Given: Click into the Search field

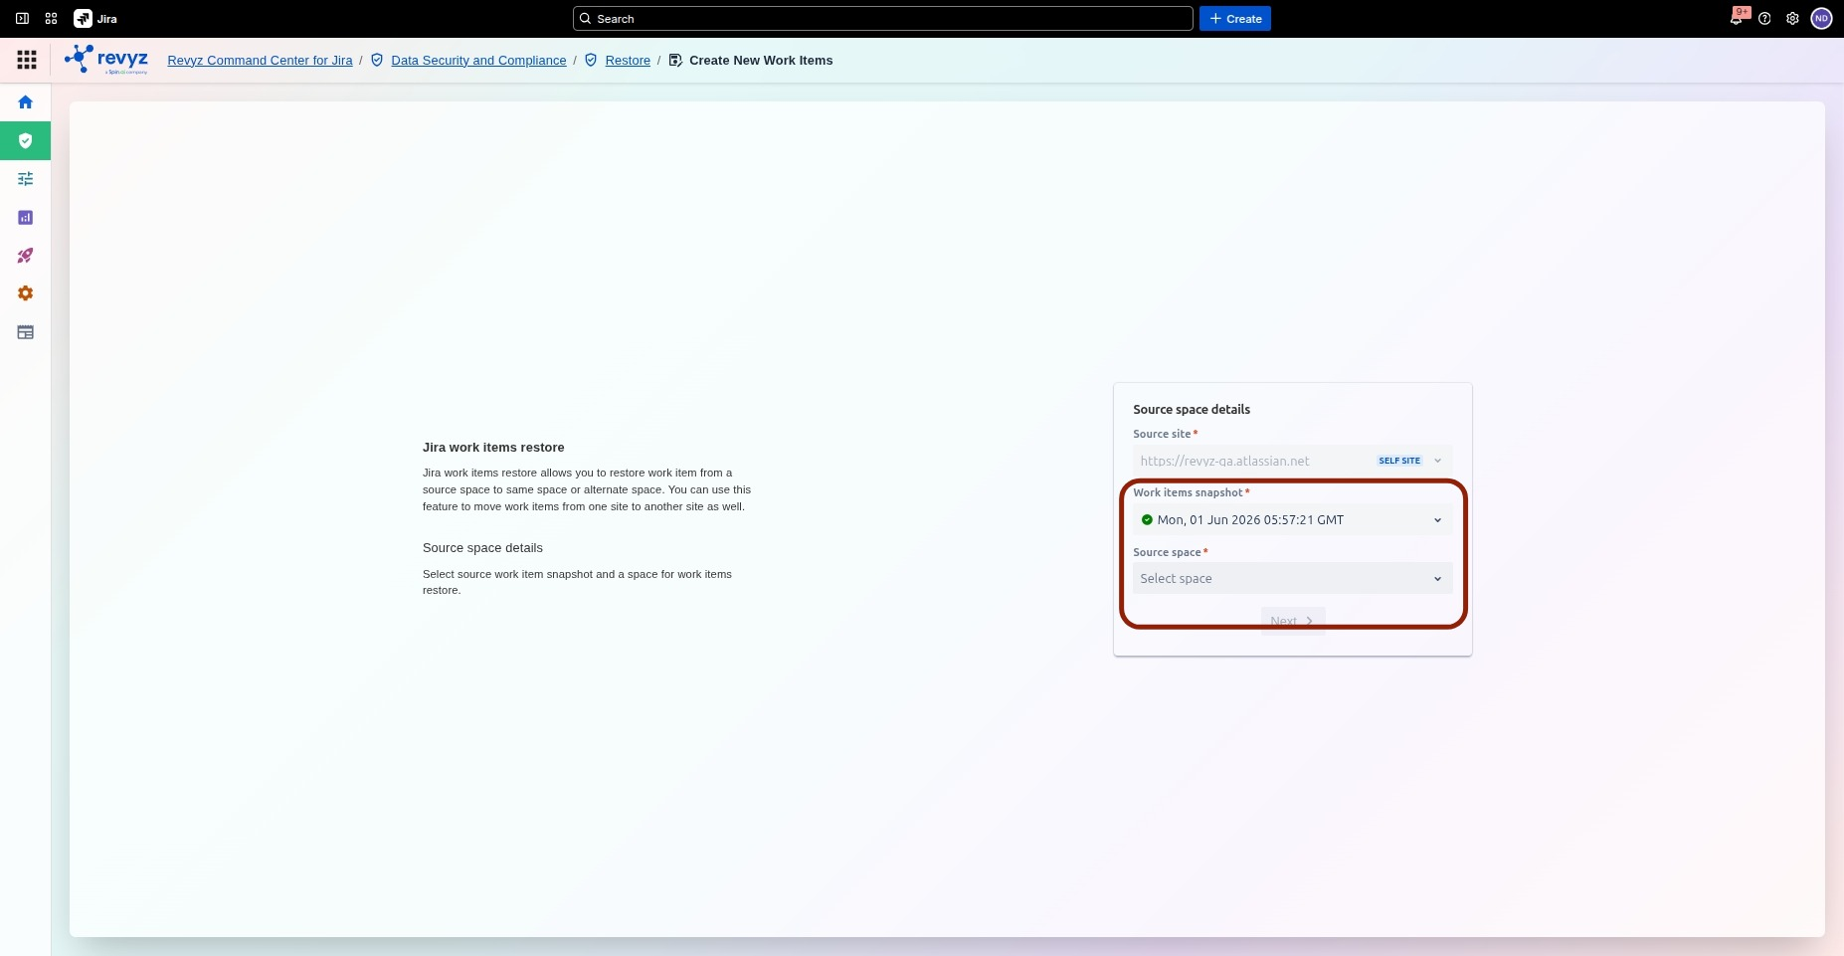Looking at the screenshot, I should [x=882, y=19].
